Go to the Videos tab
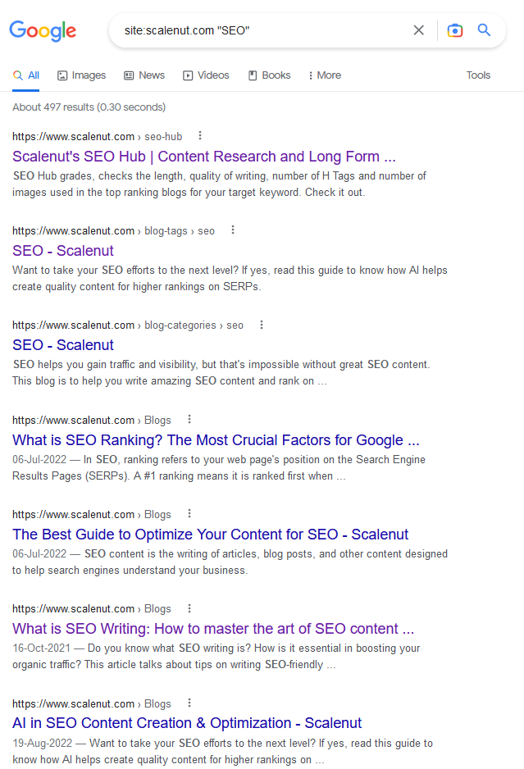524x769 pixels. (206, 75)
